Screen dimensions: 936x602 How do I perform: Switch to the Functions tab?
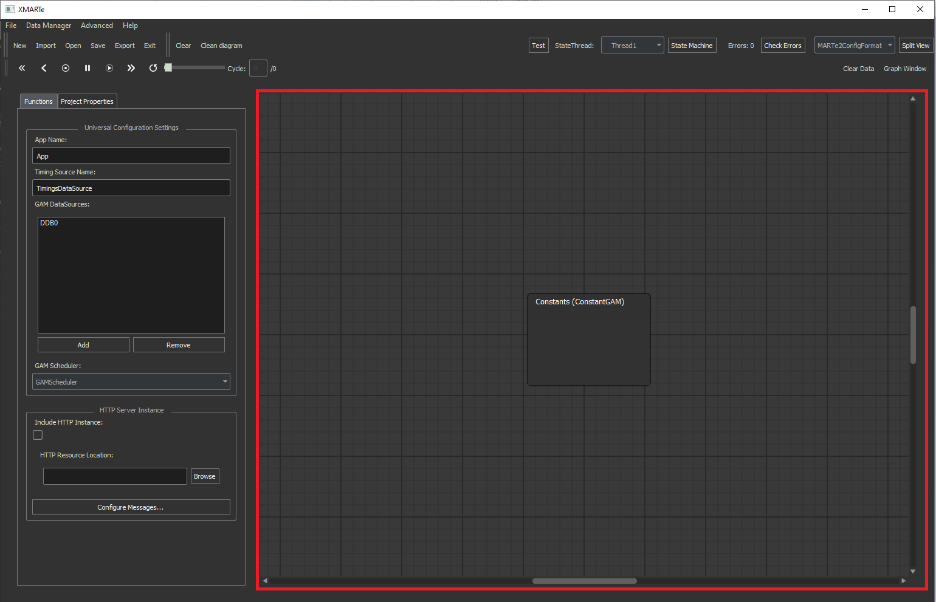(x=38, y=101)
